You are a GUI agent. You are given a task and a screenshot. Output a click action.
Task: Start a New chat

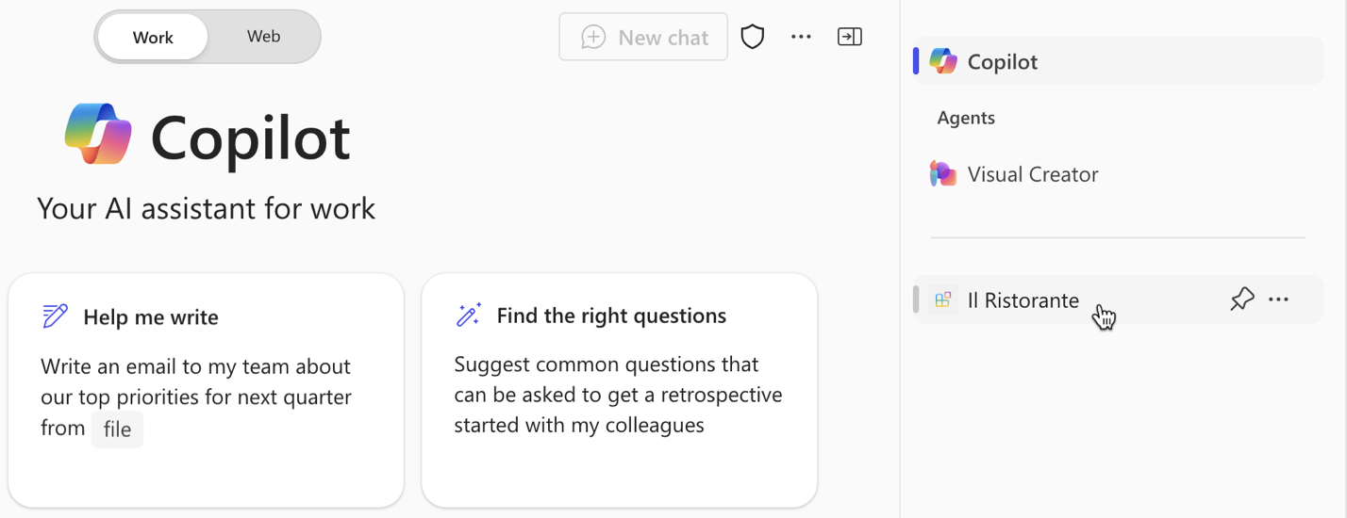click(x=643, y=38)
